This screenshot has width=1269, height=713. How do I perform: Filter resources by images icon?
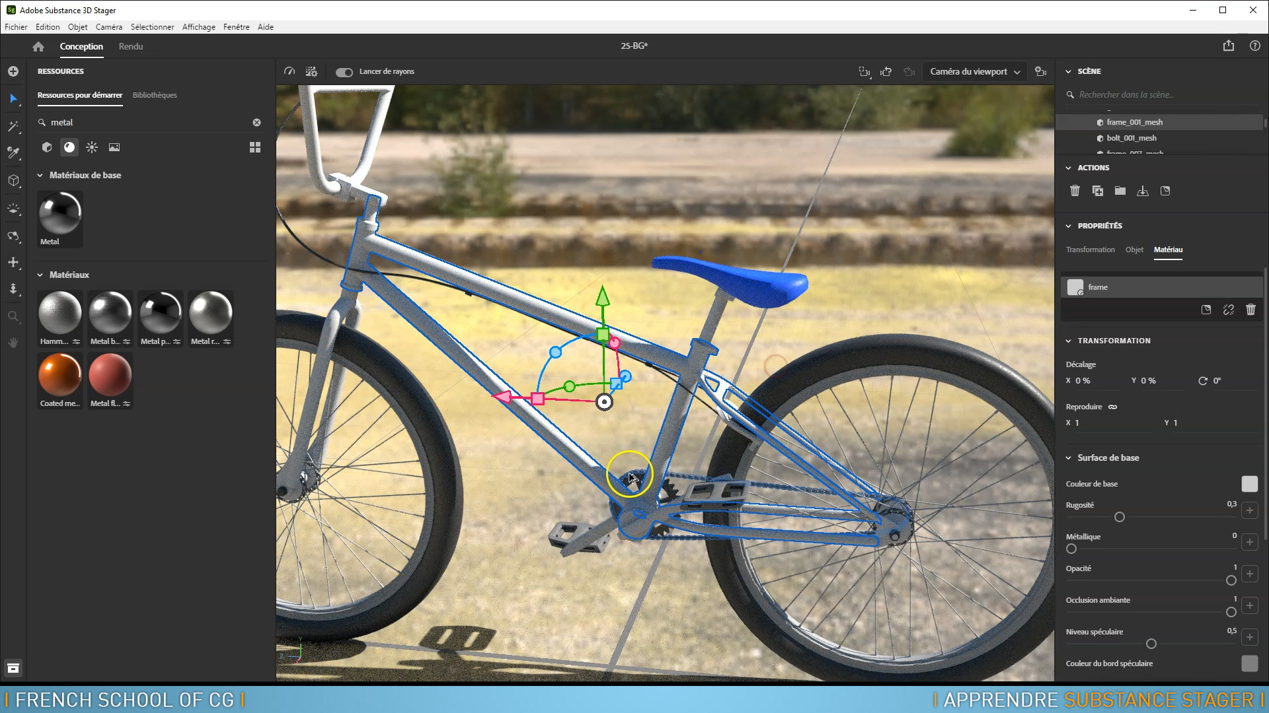[x=114, y=147]
